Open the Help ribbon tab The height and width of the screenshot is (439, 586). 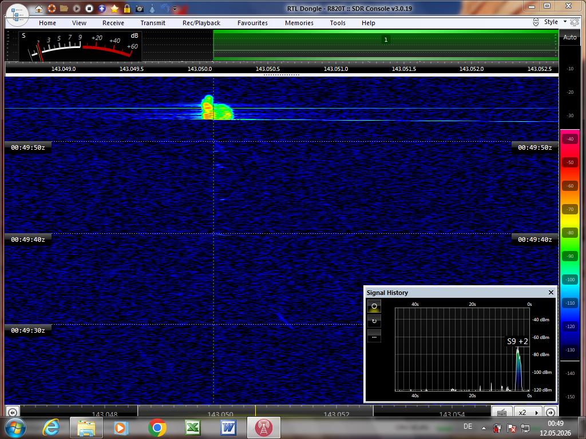(x=369, y=23)
